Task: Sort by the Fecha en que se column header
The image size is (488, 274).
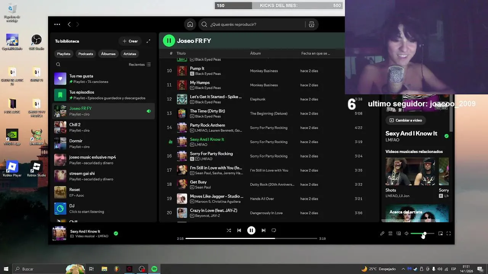Action: pos(316,53)
